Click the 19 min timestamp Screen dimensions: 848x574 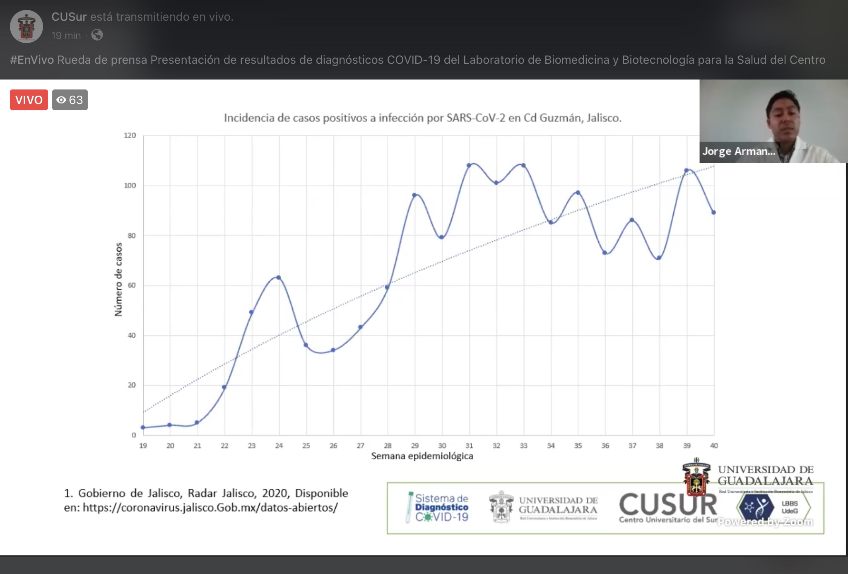click(66, 36)
